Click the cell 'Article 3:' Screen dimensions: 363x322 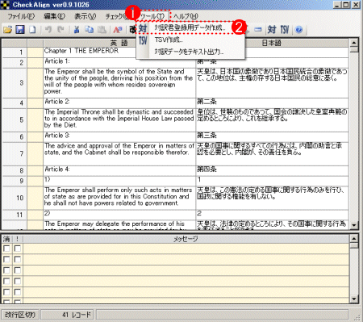[119, 137]
